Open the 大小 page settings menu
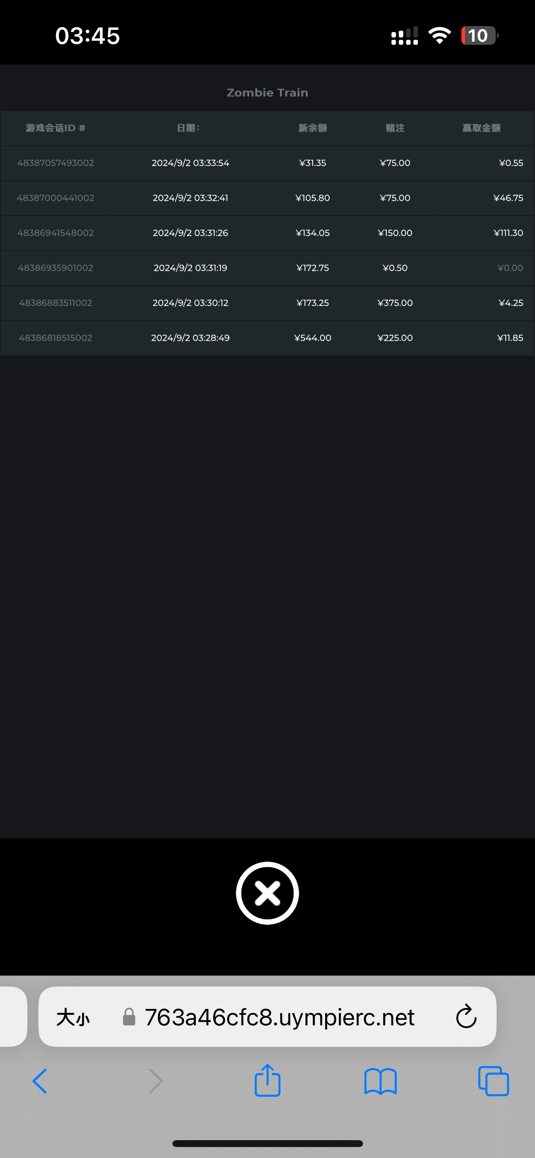This screenshot has width=535, height=1158. click(x=73, y=1018)
